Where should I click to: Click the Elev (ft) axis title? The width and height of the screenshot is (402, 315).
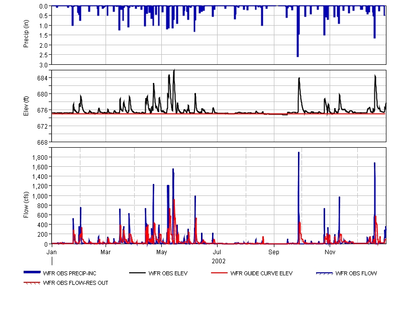tap(26, 106)
